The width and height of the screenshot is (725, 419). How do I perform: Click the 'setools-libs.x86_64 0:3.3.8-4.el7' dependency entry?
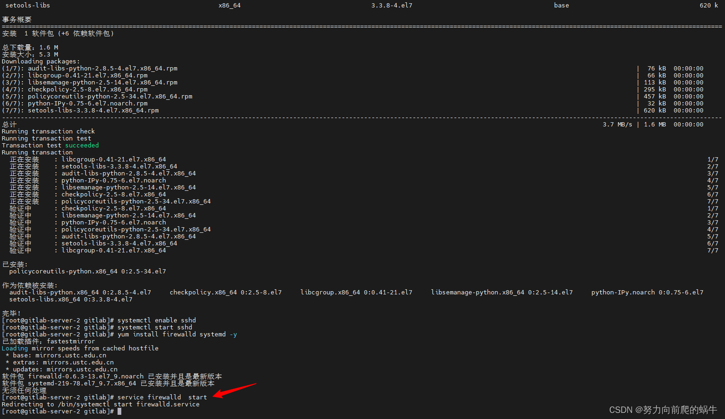coord(71,300)
